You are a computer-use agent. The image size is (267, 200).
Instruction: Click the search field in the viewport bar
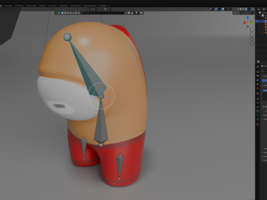(103, 13)
